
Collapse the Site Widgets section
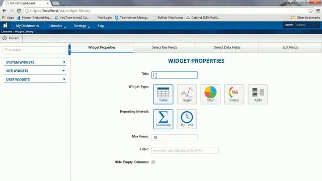tap(35, 71)
